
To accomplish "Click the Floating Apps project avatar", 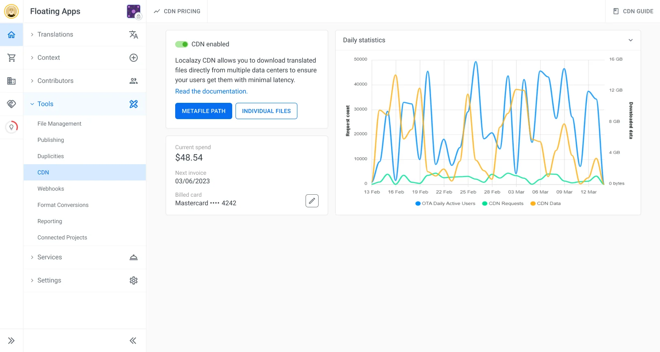I will [133, 11].
